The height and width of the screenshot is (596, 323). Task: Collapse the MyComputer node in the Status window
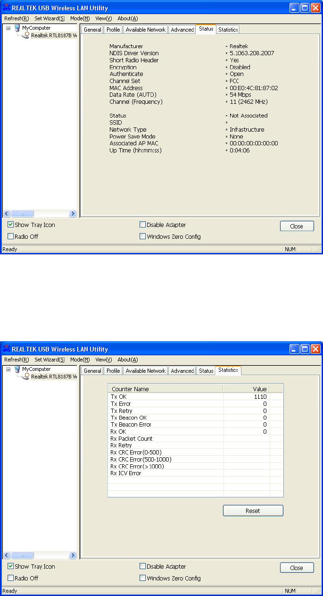tap(8, 28)
